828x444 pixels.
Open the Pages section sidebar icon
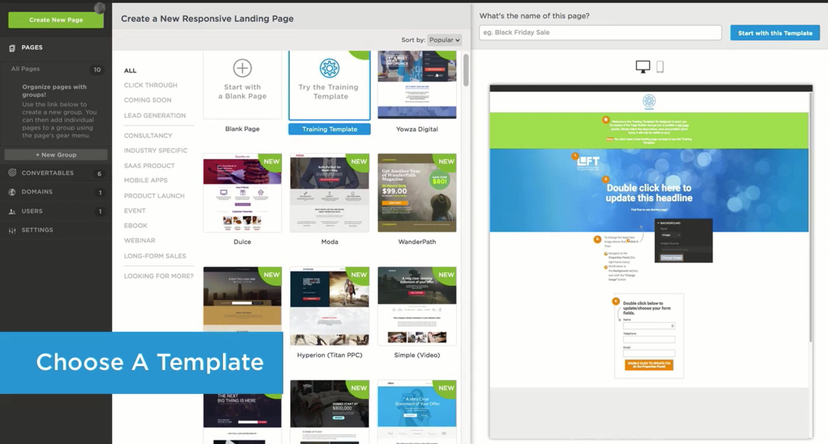pyautogui.click(x=12, y=47)
